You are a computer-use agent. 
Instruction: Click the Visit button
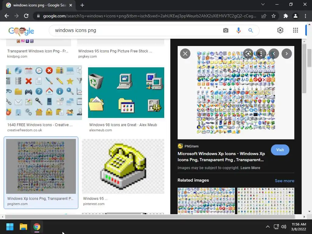280,150
